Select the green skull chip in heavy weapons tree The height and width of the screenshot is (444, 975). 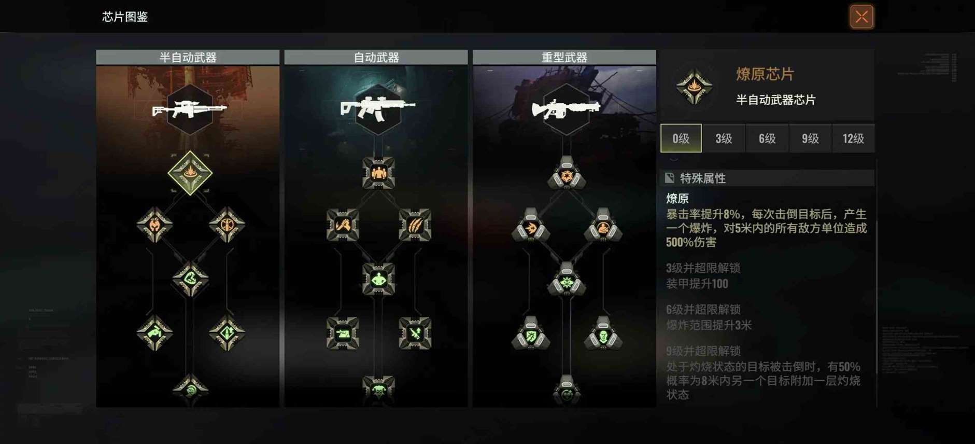point(603,335)
